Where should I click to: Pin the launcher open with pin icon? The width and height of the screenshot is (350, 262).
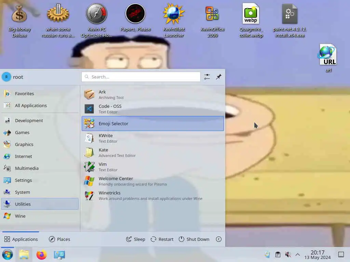pos(218,77)
